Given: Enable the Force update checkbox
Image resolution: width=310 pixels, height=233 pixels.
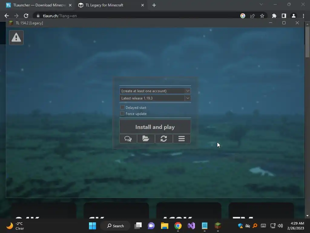Looking at the screenshot, I should click(122, 114).
